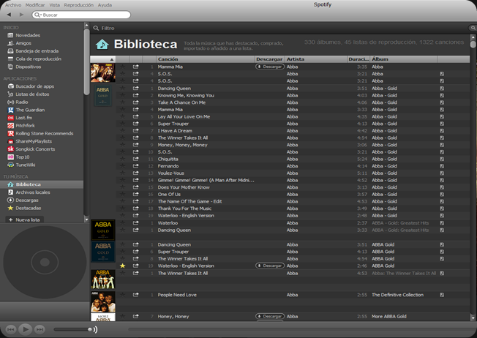The width and height of the screenshot is (477, 338).
Task: Star the One Of Us track
Action: tap(122, 194)
